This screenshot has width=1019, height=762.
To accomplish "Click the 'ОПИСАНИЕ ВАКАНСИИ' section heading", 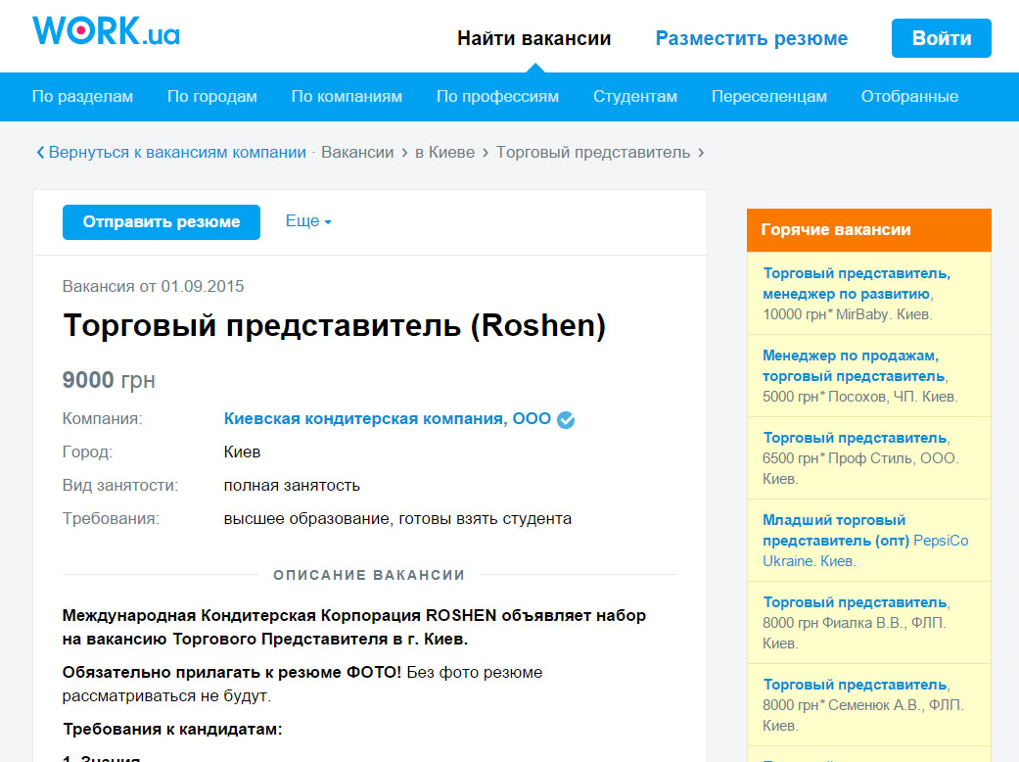I will [369, 575].
